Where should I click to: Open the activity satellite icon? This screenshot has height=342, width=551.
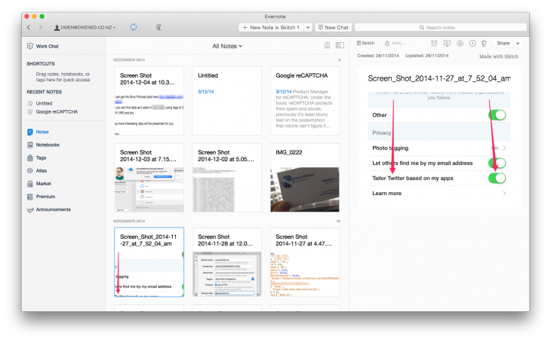pyautogui.click(x=159, y=27)
